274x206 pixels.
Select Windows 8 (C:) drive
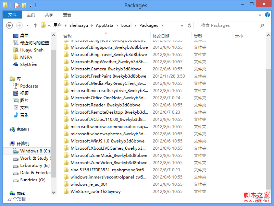click(x=27, y=151)
